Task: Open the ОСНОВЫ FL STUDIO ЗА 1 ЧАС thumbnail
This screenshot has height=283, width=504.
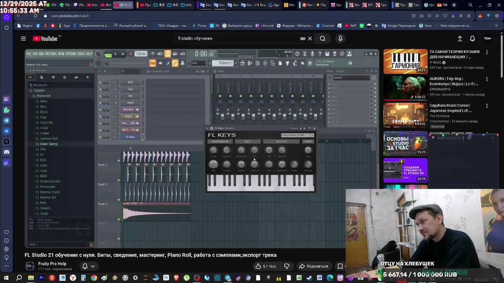Action: [405, 143]
